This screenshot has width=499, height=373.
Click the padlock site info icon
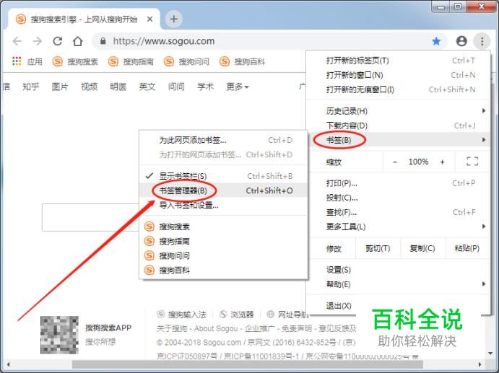point(103,41)
